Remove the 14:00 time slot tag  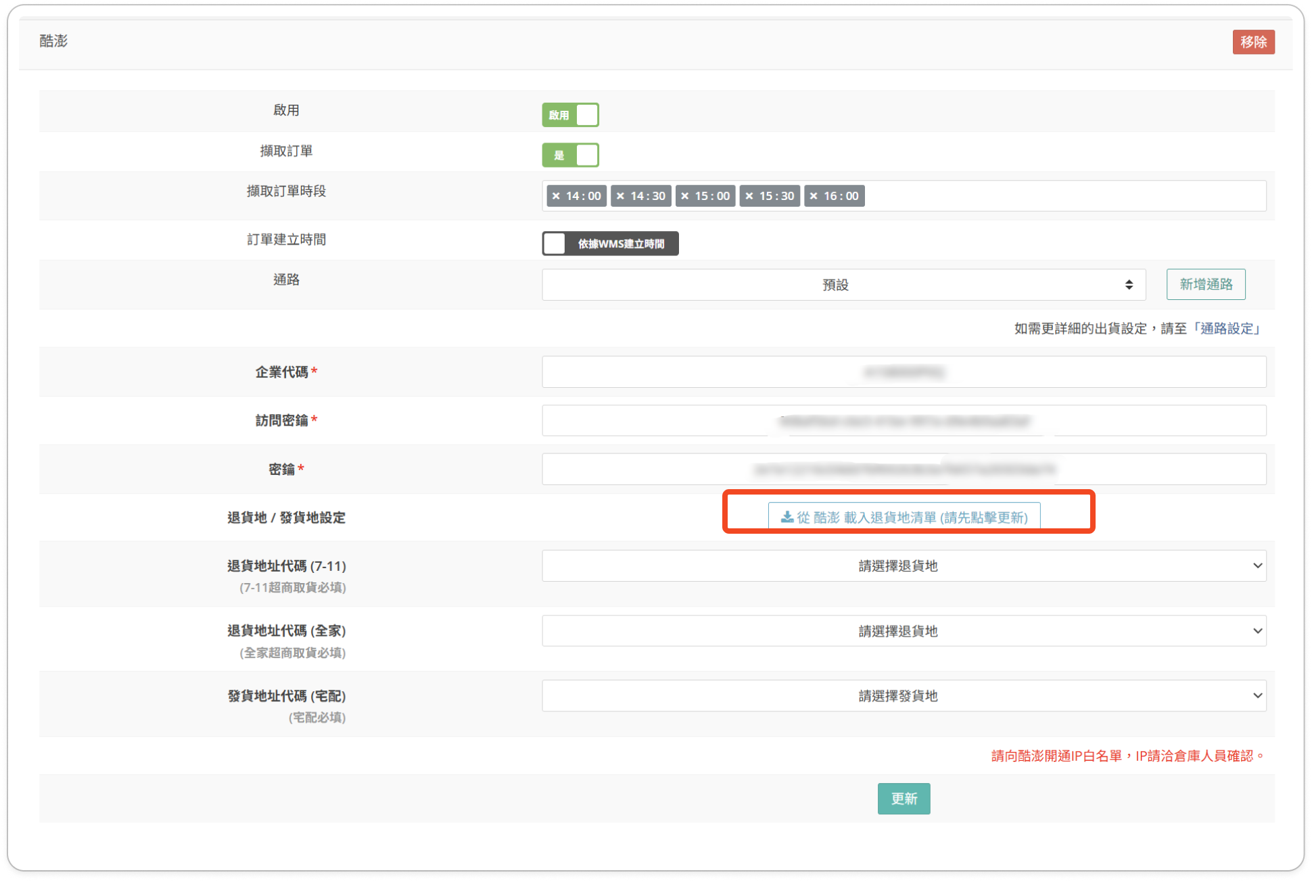pos(556,196)
